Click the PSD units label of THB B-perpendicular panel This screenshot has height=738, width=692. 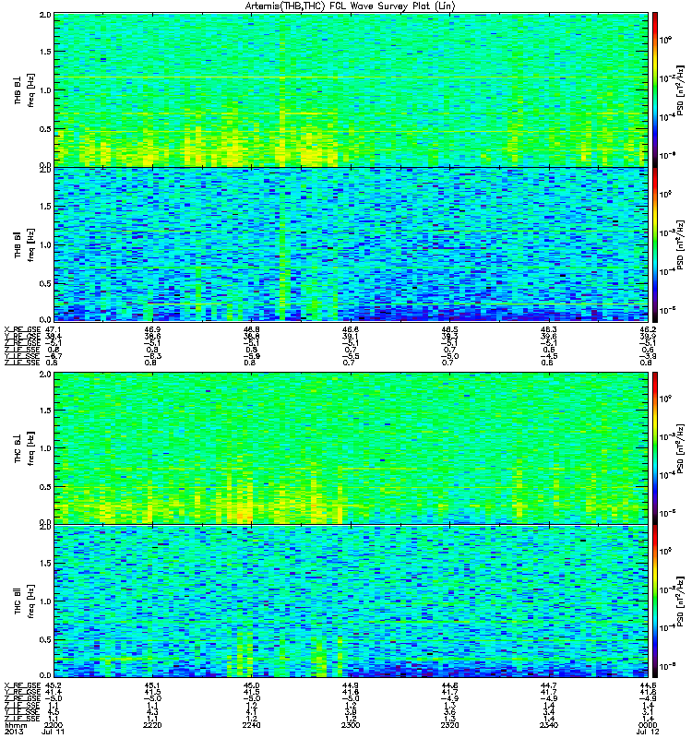(681, 90)
